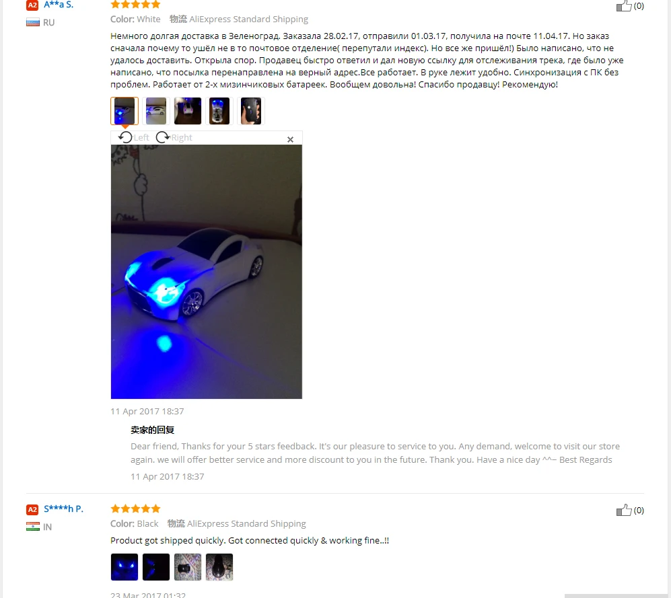671x598 pixels.
Task: Open second thumbnail in the Black review
Action: [x=155, y=567]
